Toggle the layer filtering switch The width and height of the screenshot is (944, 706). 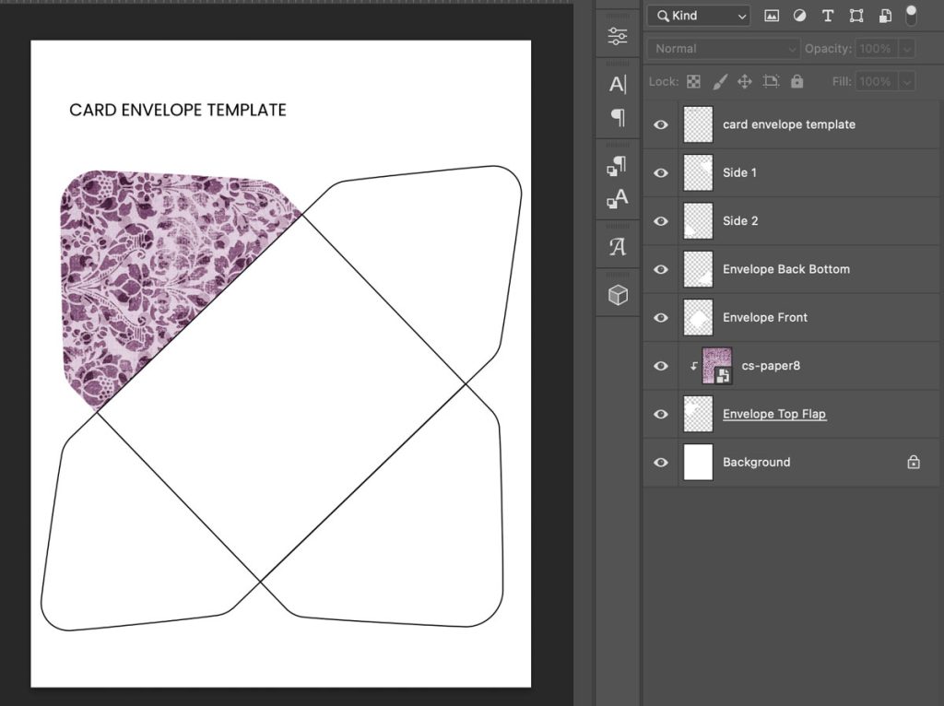click(912, 17)
